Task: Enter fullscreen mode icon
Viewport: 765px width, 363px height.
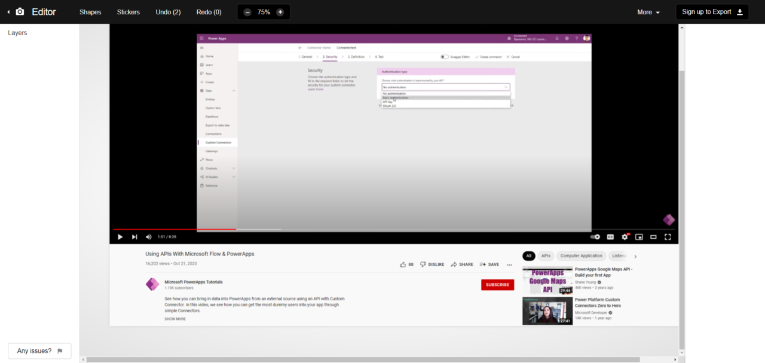Action: pos(668,237)
